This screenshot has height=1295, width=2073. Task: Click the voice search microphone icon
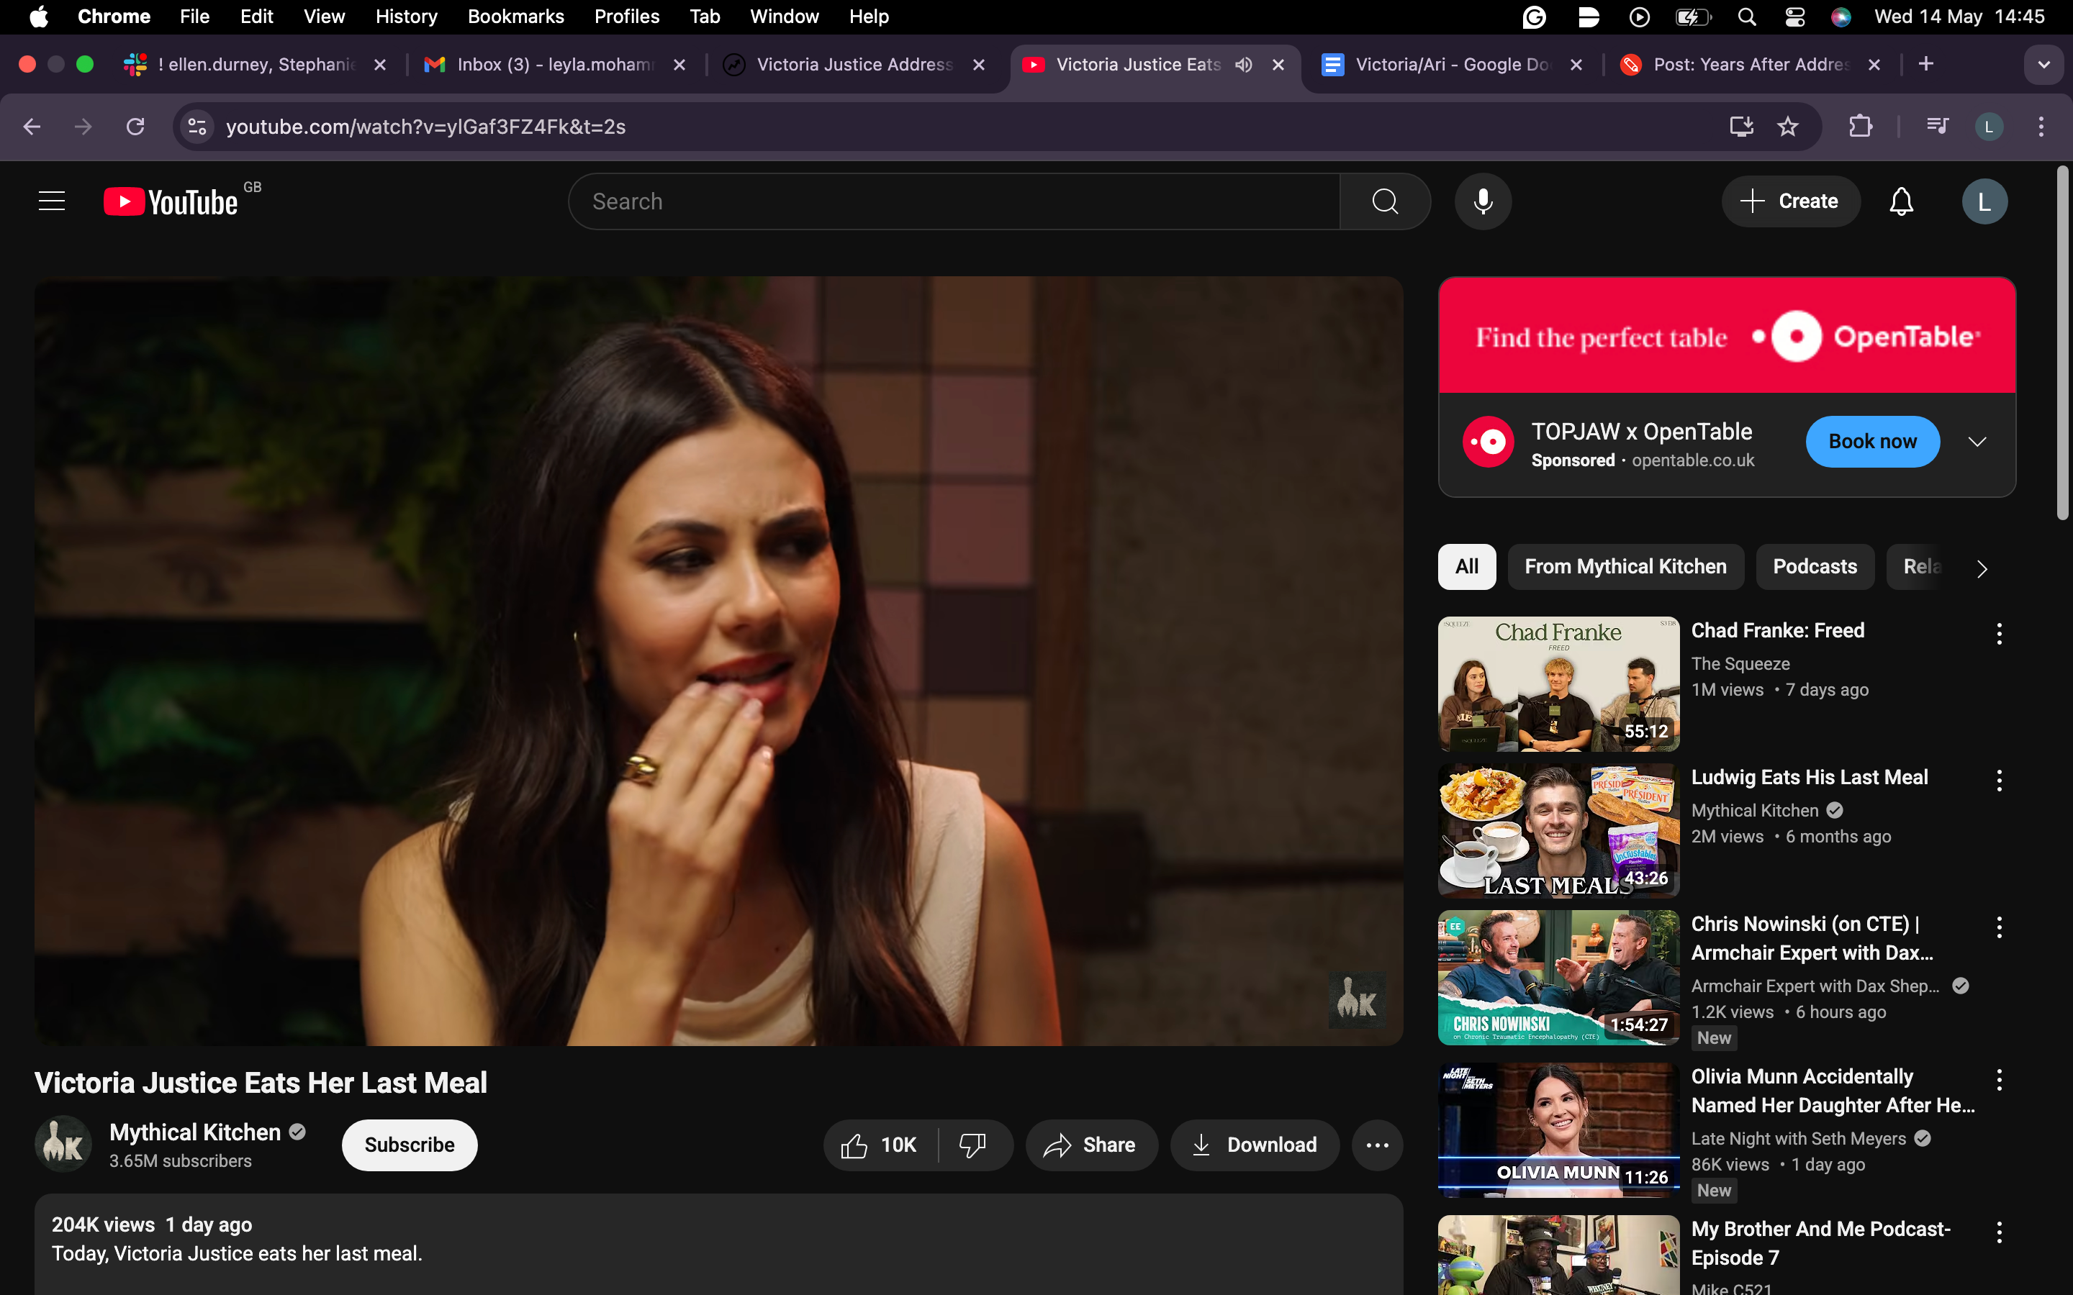(1483, 201)
